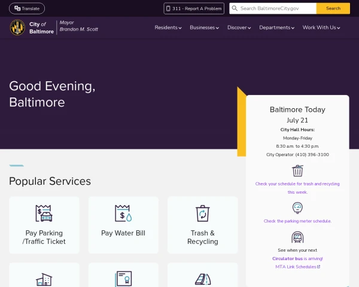
Task: Expand the Residents menu
Action: click(x=168, y=28)
